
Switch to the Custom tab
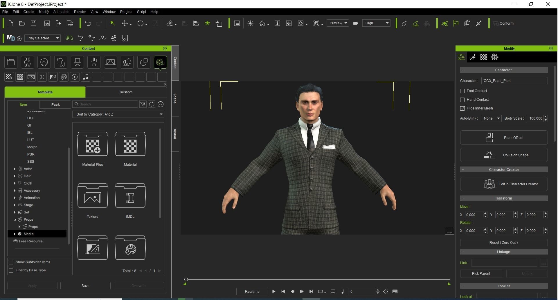coord(126,92)
